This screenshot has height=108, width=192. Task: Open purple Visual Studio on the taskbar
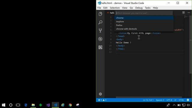[48, 105]
